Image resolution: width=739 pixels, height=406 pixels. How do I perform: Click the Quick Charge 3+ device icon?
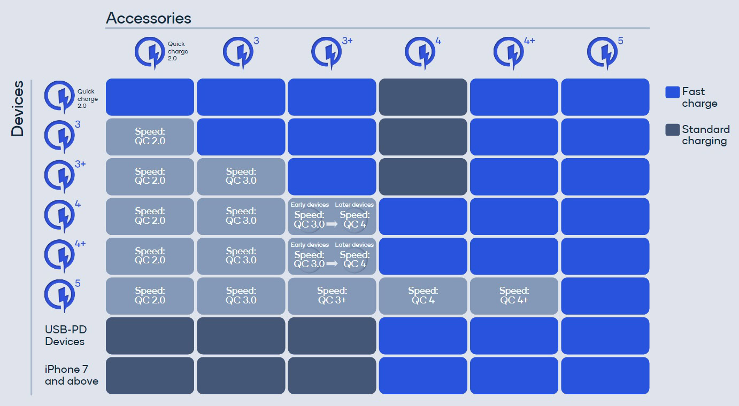point(60,177)
